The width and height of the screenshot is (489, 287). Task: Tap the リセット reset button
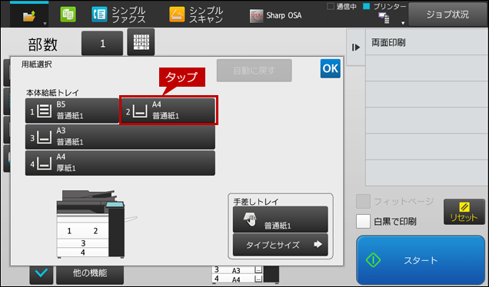pos(464,212)
